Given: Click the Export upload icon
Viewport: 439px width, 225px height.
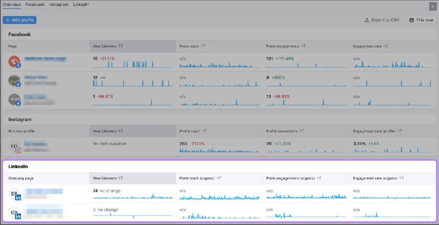Looking at the screenshot, I should click(x=367, y=20).
